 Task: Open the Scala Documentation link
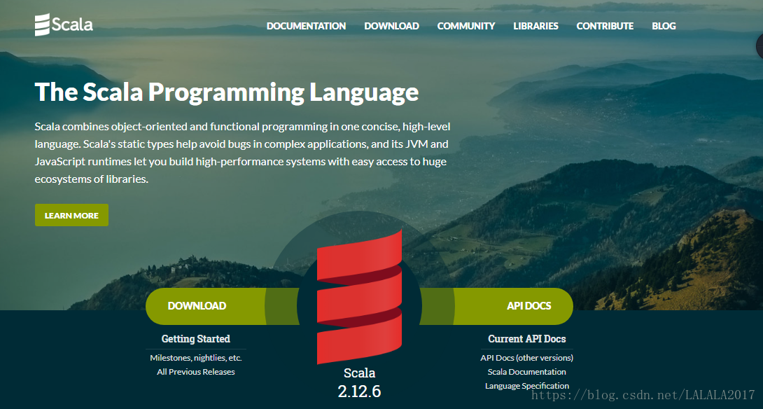coord(527,372)
